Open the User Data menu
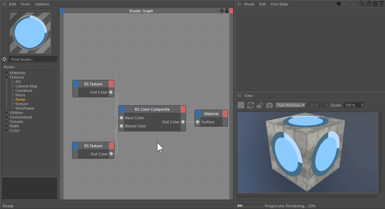The width and height of the screenshot is (385, 209). pyautogui.click(x=279, y=4)
